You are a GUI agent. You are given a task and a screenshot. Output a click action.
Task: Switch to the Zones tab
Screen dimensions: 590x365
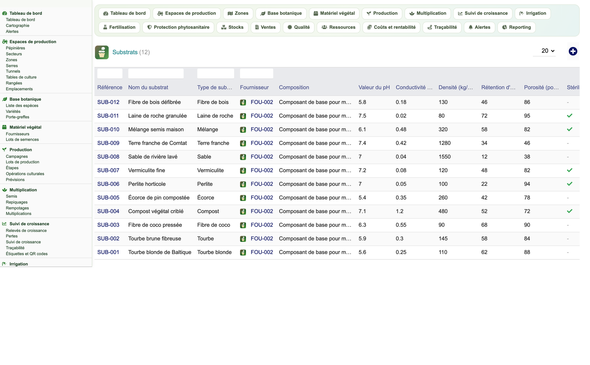[238, 13]
